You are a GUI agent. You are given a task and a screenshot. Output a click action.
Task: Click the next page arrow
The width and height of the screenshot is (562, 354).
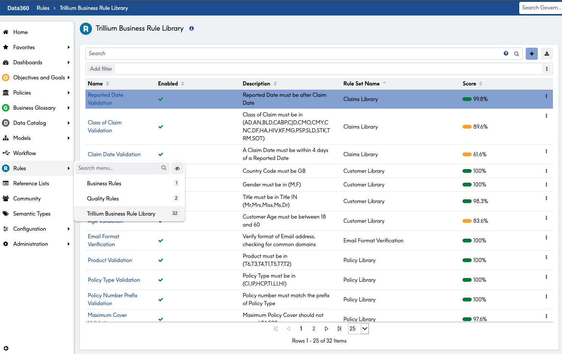click(x=326, y=329)
